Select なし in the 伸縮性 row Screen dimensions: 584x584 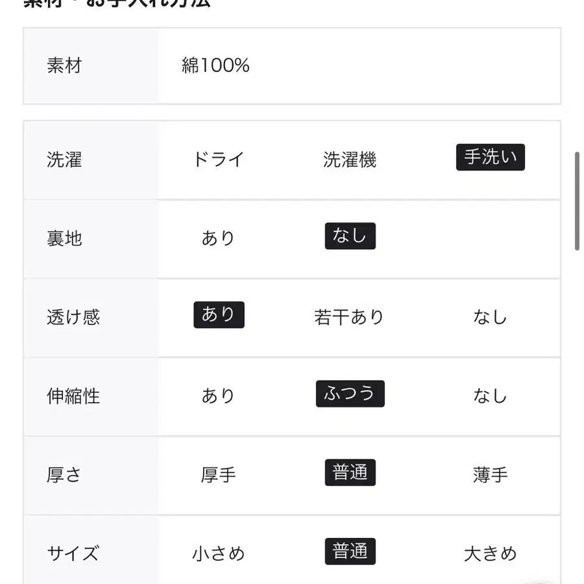click(x=490, y=396)
